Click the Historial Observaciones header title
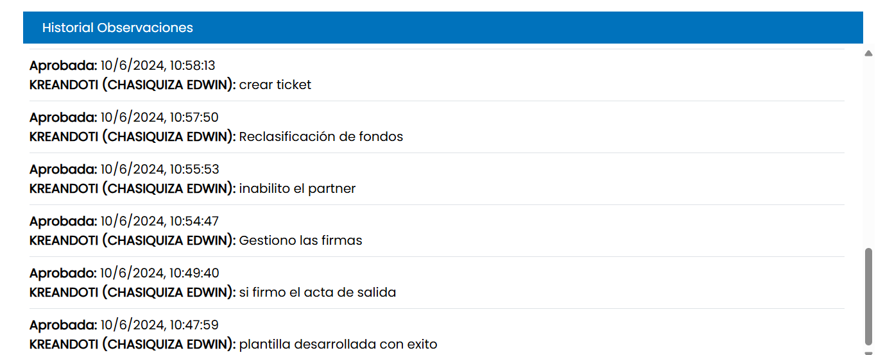The width and height of the screenshot is (876, 355). pyautogui.click(x=117, y=28)
